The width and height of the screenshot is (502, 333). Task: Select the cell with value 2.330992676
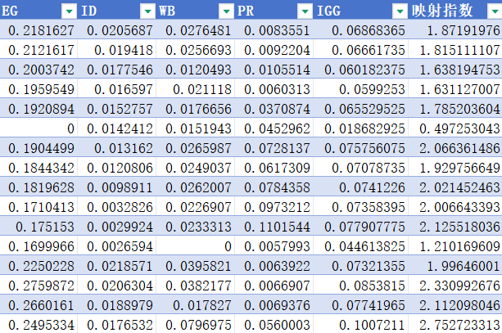coord(455,286)
